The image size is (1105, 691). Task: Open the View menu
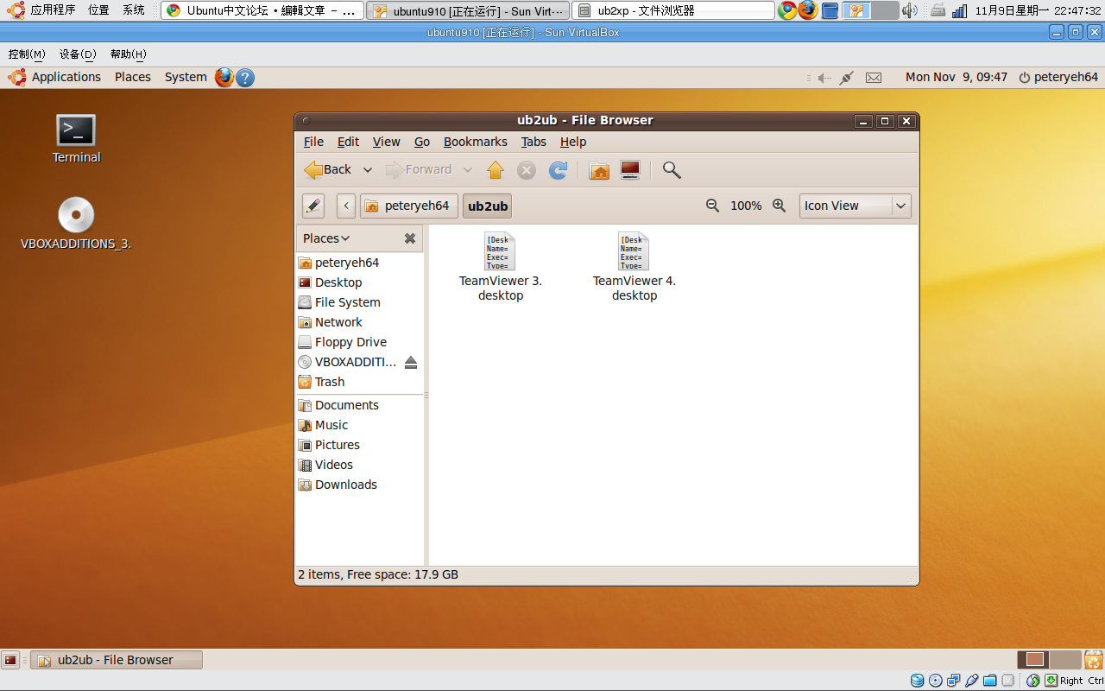click(x=386, y=142)
